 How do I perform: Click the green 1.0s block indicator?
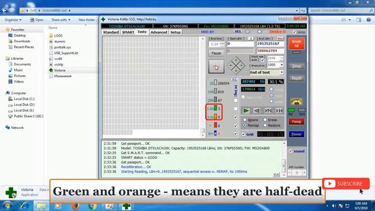coord(215,108)
